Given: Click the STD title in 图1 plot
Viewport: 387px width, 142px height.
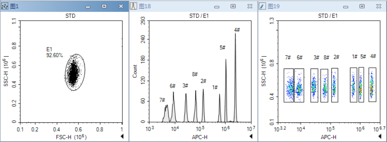Looking at the screenshot, I should 70,16.
